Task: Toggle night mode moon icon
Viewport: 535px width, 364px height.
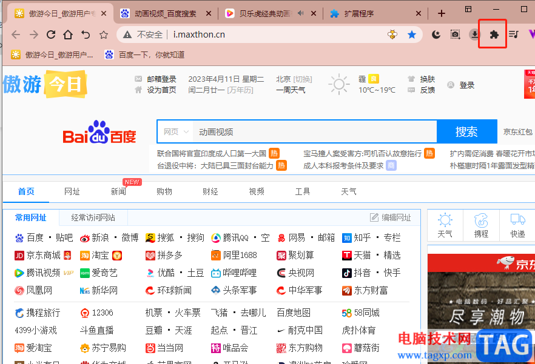Action: coord(436,34)
